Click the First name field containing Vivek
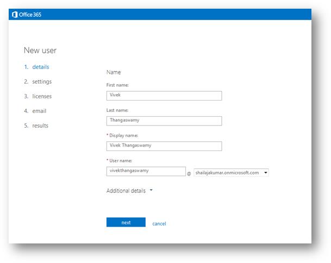Viewport: 331px width, 263px height. point(164,96)
